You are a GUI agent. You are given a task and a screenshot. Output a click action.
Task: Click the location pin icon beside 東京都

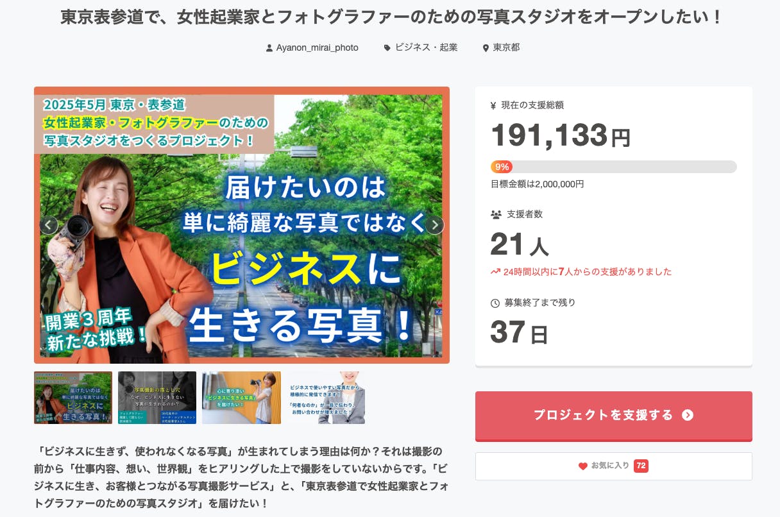tap(486, 48)
